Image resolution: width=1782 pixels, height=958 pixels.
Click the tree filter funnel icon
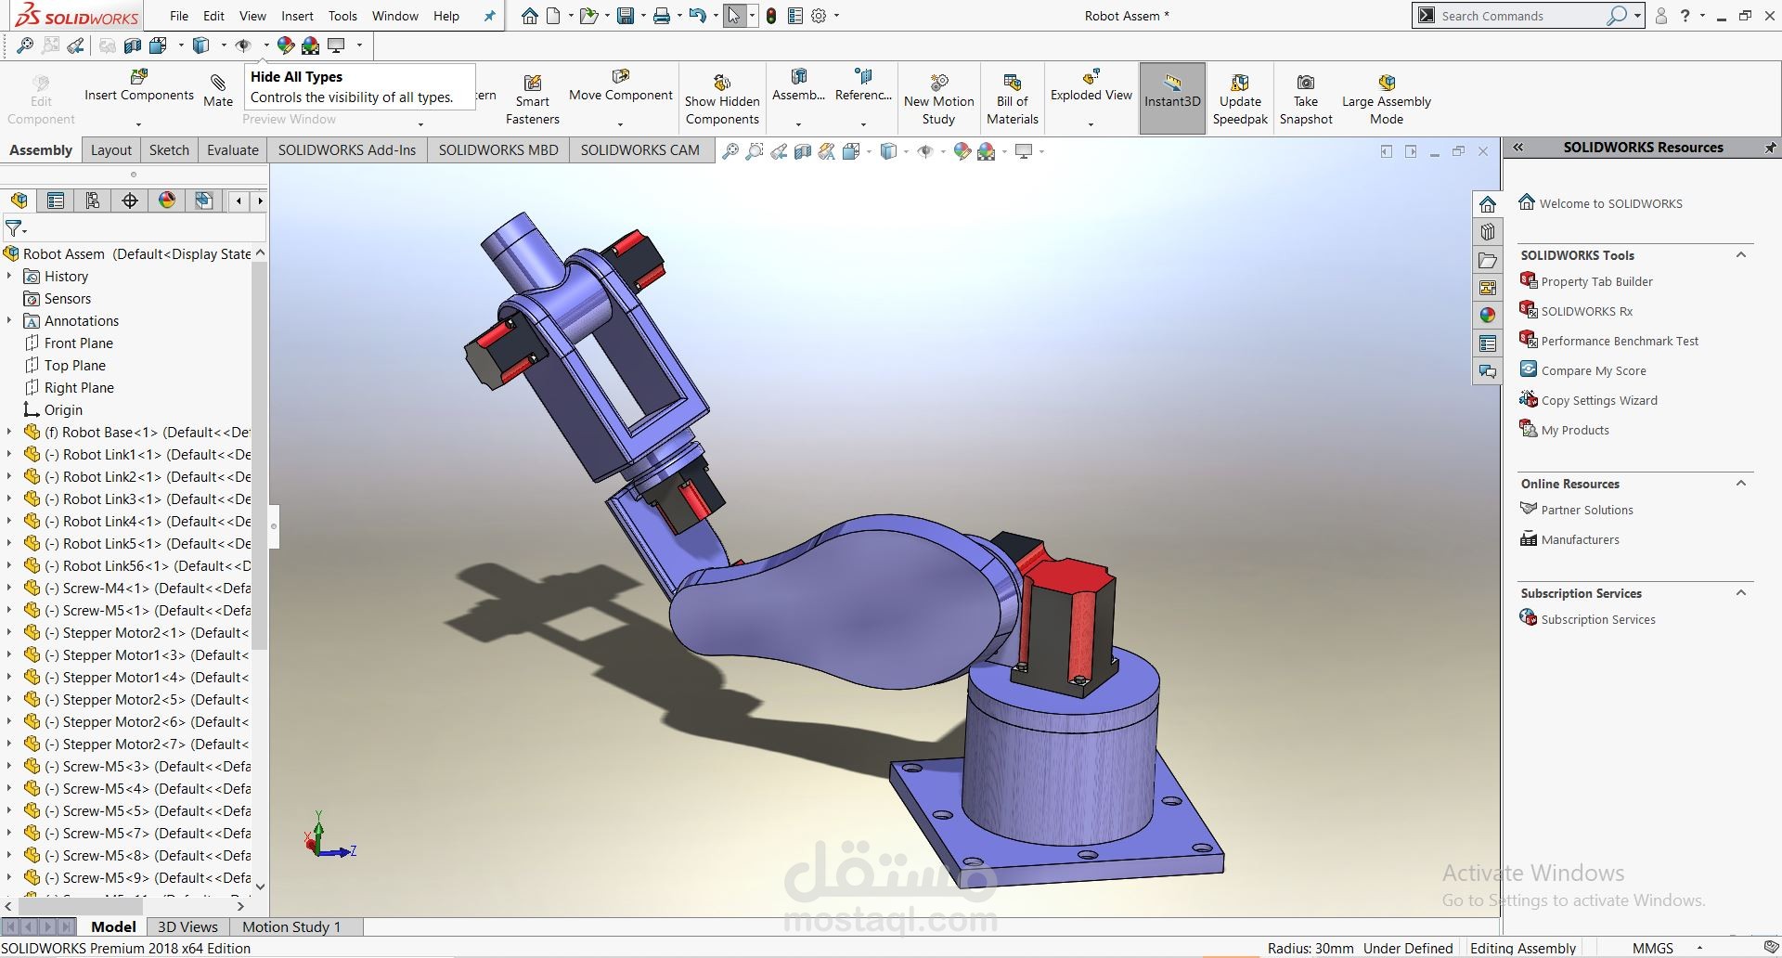click(x=14, y=227)
